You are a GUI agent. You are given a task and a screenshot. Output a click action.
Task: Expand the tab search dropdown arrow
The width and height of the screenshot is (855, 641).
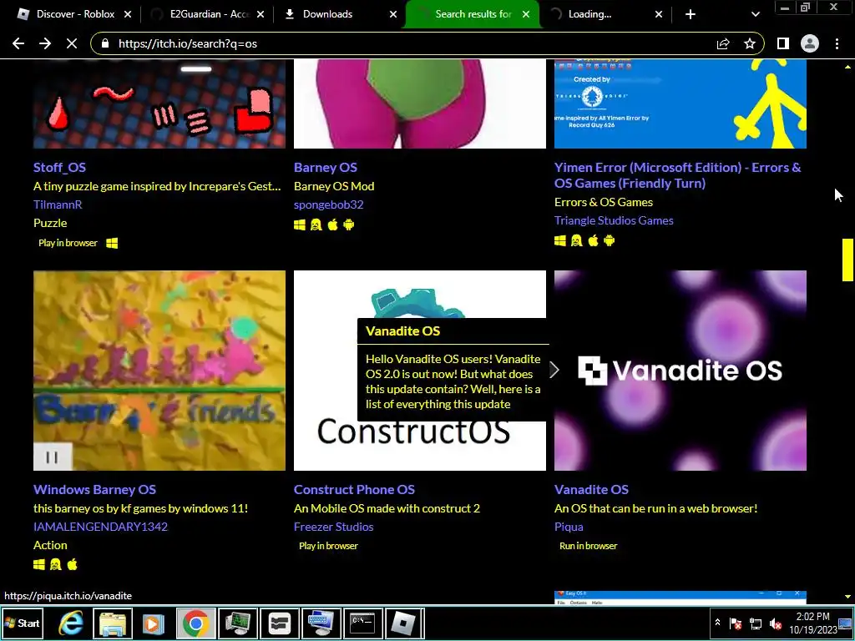pyautogui.click(x=755, y=14)
